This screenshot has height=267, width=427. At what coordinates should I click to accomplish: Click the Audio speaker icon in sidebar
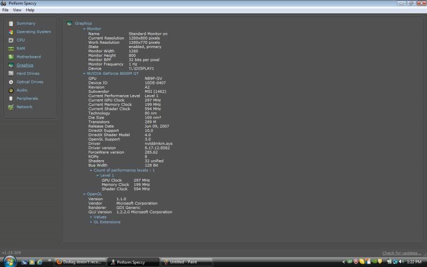coord(11,90)
